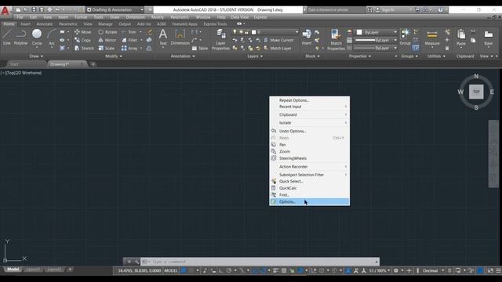Open the object color ByLayer dropdown

tap(376, 32)
